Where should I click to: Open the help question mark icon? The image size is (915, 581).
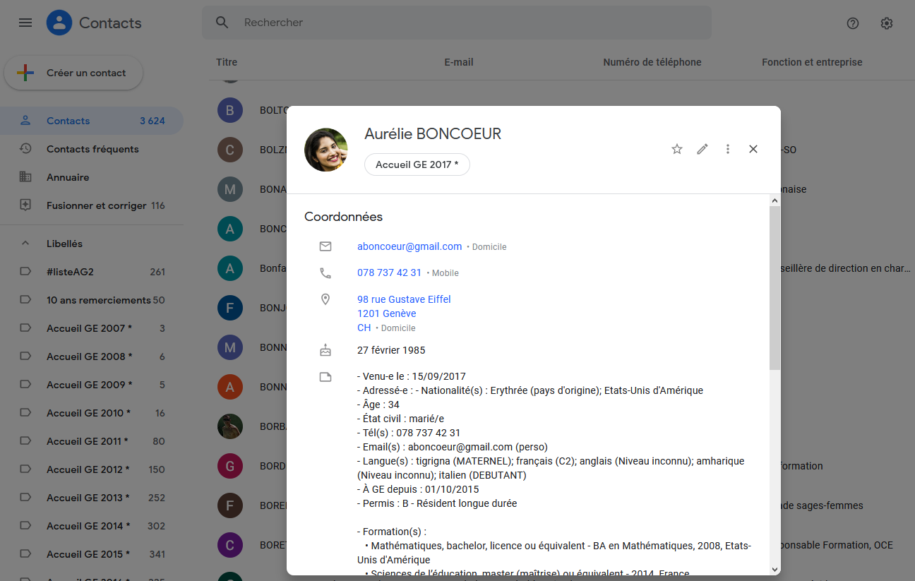(853, 23)
